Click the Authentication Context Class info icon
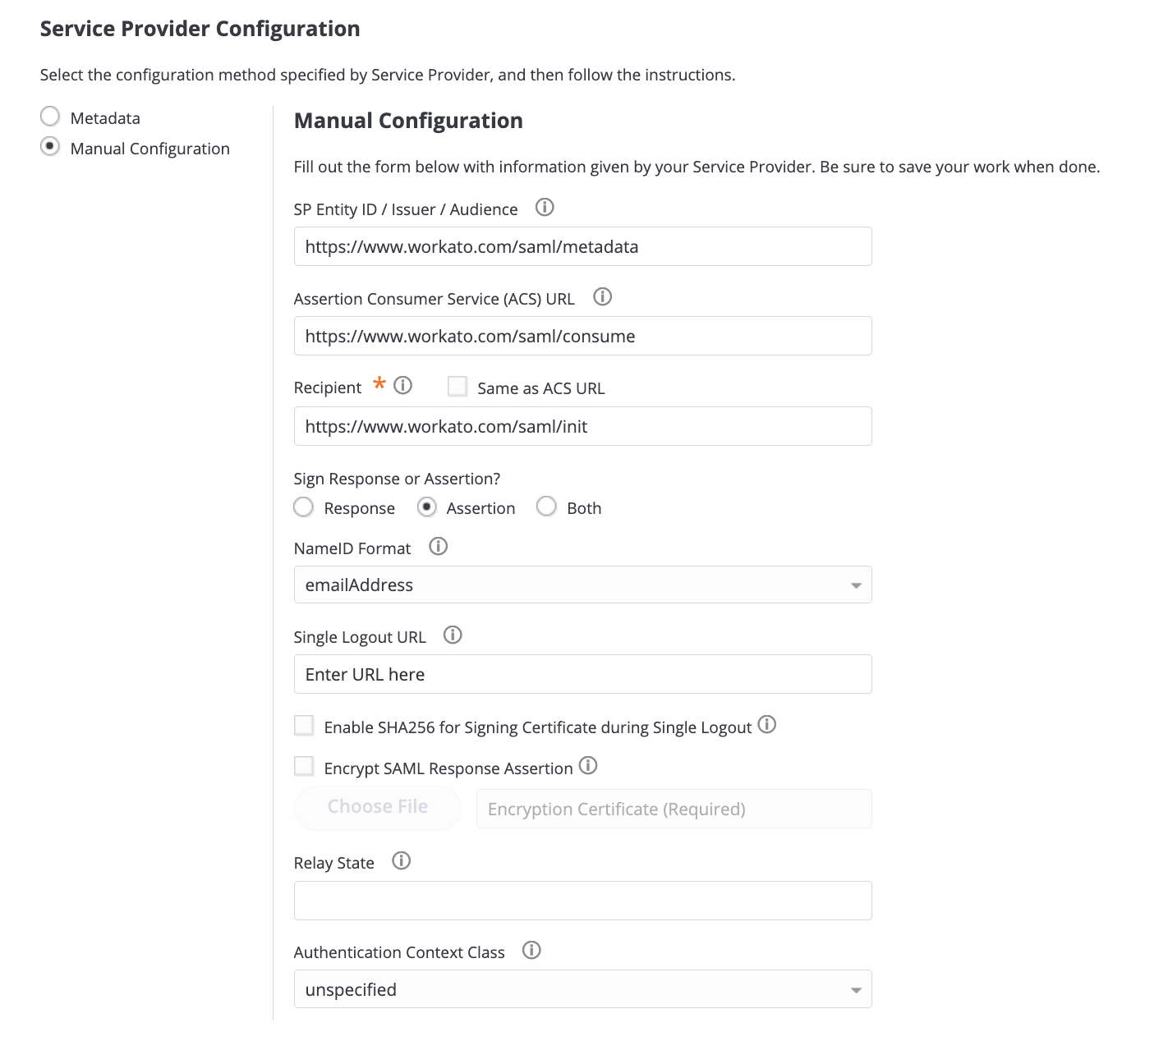 pos(531,950)
